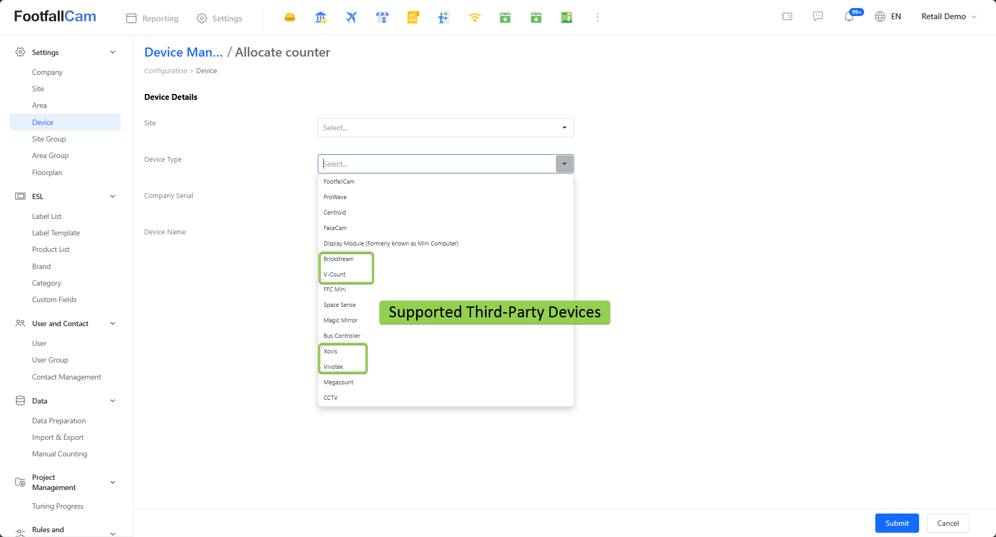Image resolution: width=996 pixels, height=537 pixels.
Task: Open the Settings top menu
Action: 219,18
